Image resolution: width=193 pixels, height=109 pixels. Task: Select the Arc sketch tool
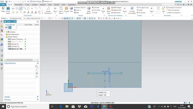point(24,8)
